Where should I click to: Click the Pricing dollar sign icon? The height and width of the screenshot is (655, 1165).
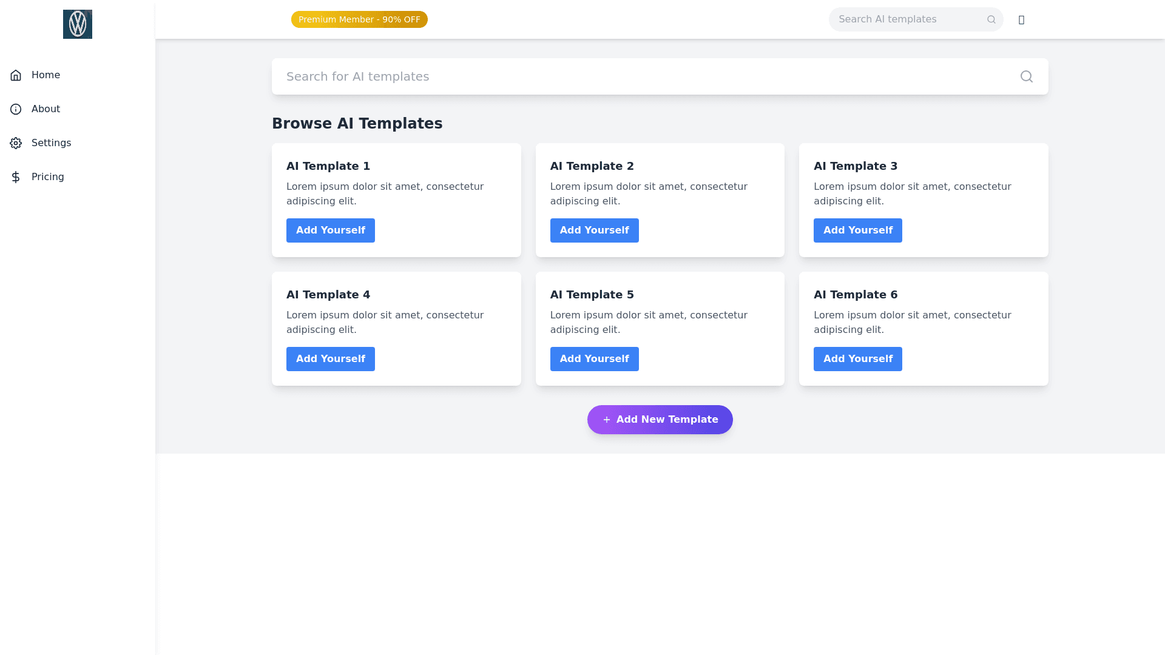click(16, 177)
